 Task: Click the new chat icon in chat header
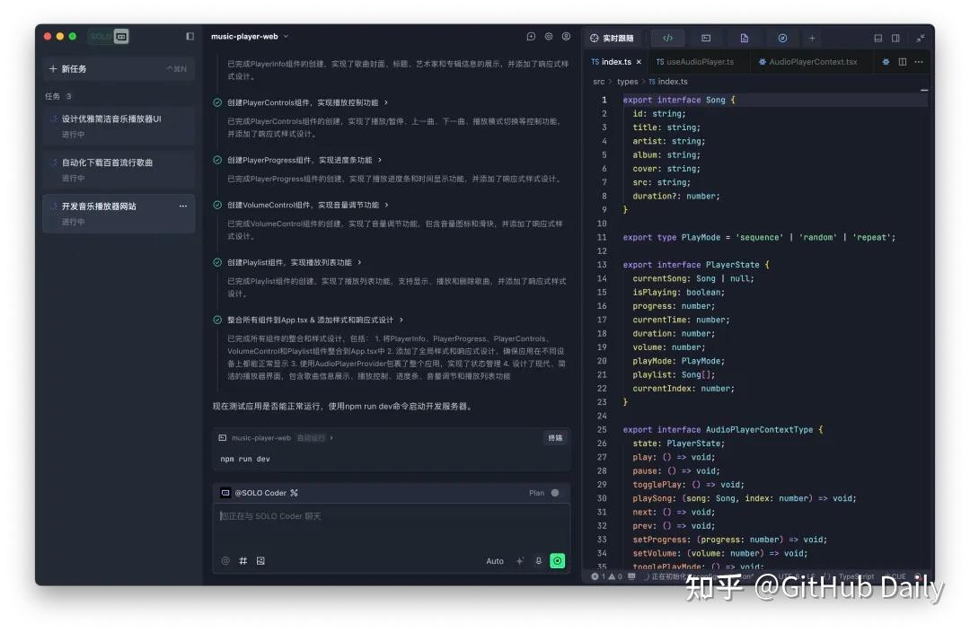[x=531, y=37]
